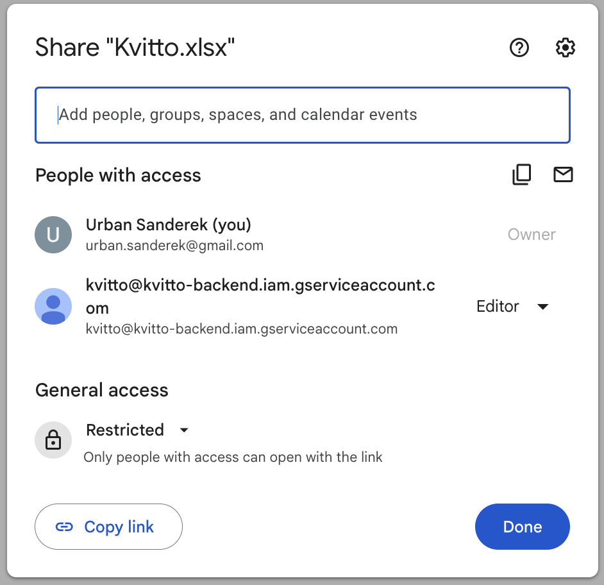The width and height of the screenshot is (604, 585).
Task: Click the copy emails icon
Action: click(522, 174)
